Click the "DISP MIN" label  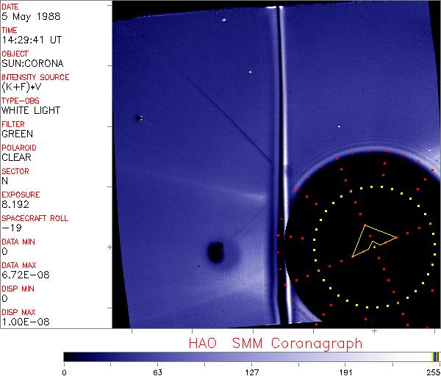coord(18,289)
